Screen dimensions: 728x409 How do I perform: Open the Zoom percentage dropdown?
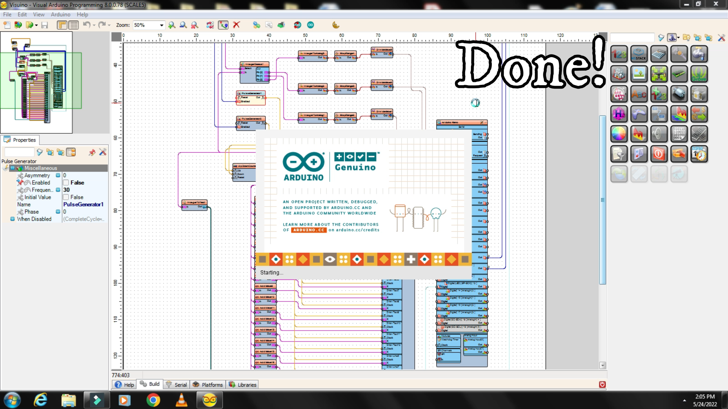[x=162, y=25]
